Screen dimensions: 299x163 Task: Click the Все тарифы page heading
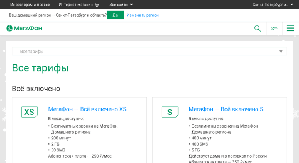(x=40, y=68)
